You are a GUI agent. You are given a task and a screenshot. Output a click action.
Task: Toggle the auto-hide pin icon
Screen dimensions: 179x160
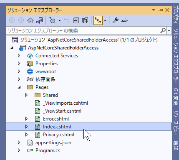(x=160, y=10)
